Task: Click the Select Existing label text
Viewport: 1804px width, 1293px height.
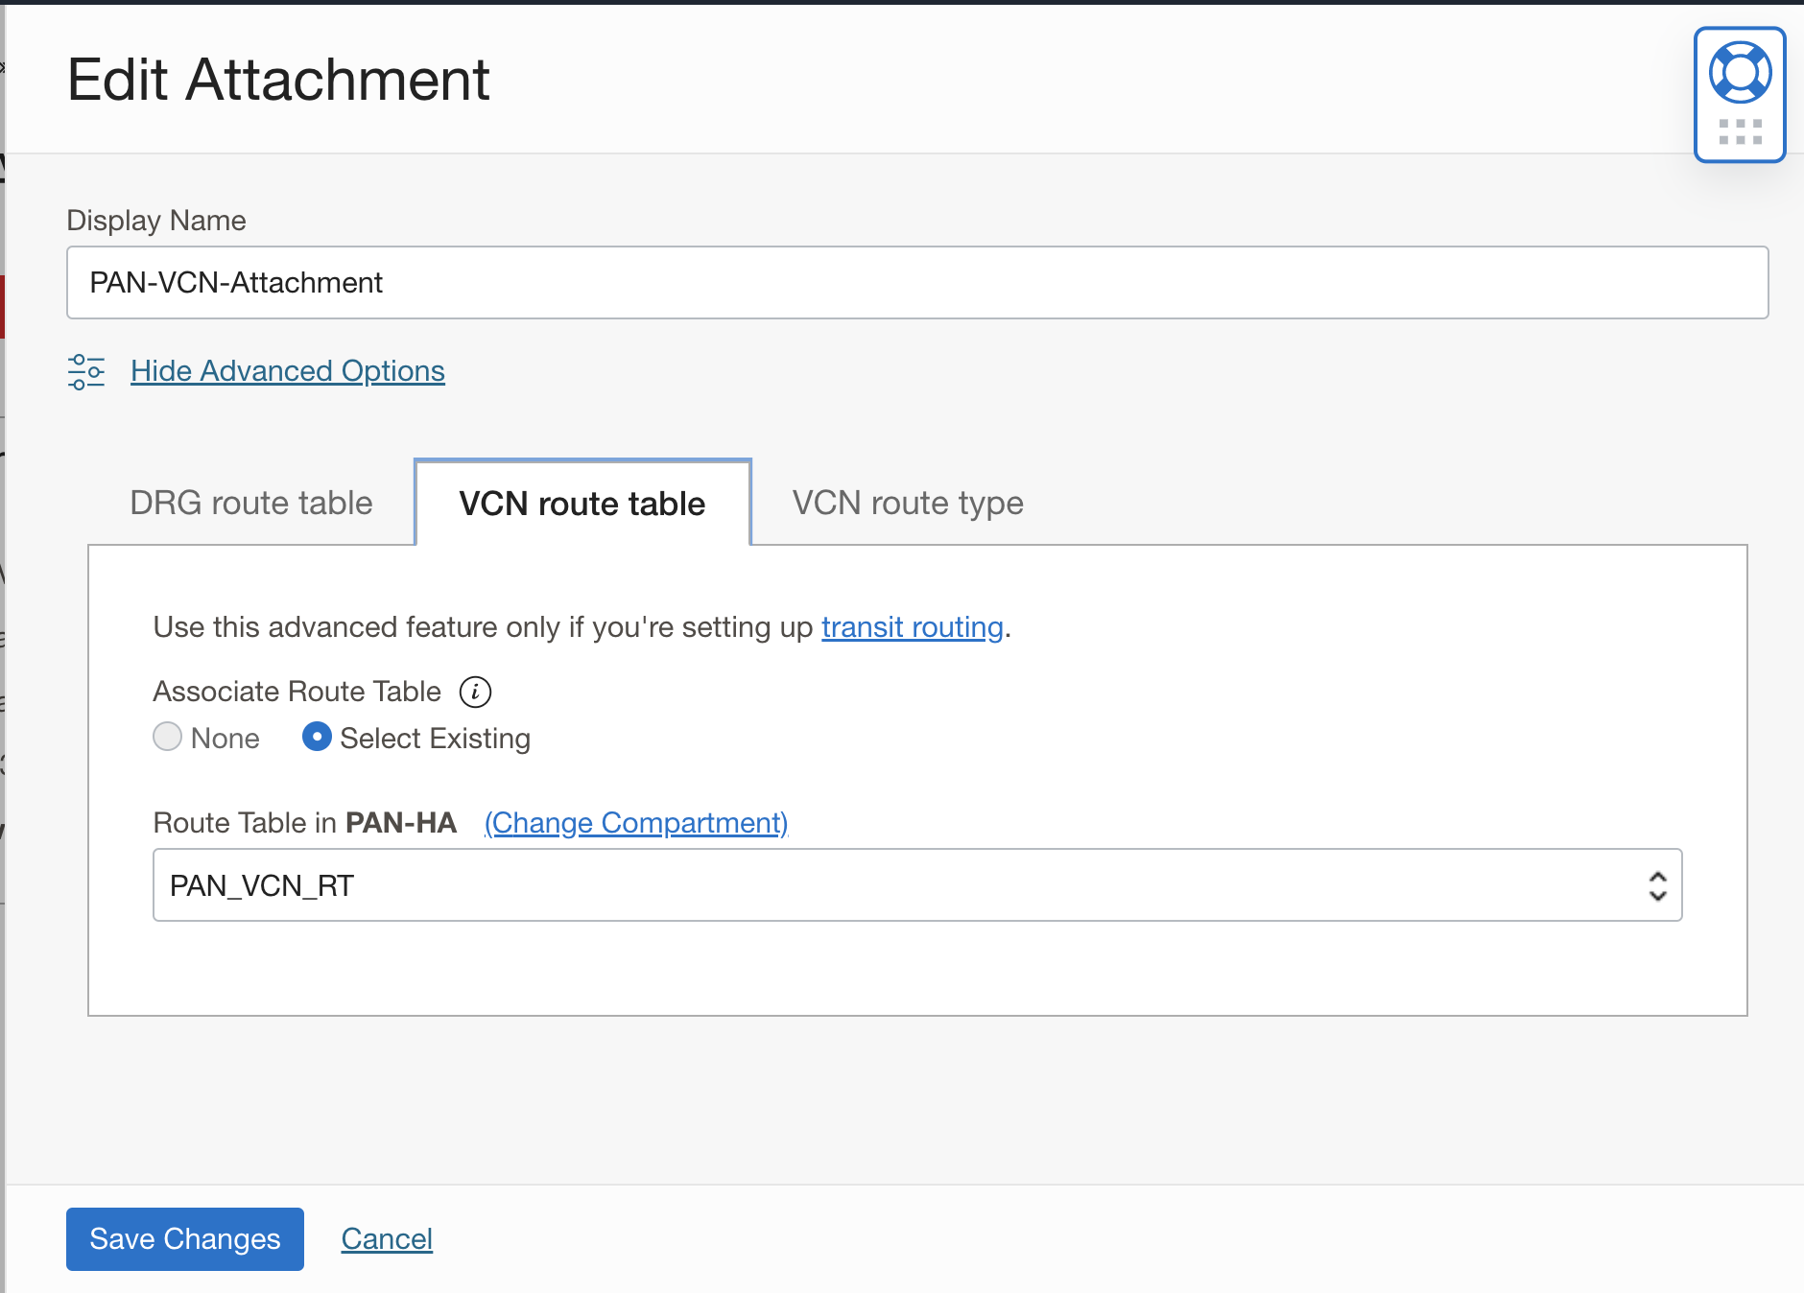Action: tap(435, 739)
